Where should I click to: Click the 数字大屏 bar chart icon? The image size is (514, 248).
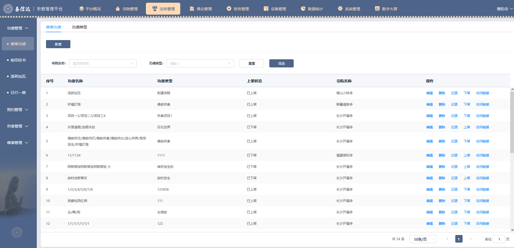(x=377, y=9)
